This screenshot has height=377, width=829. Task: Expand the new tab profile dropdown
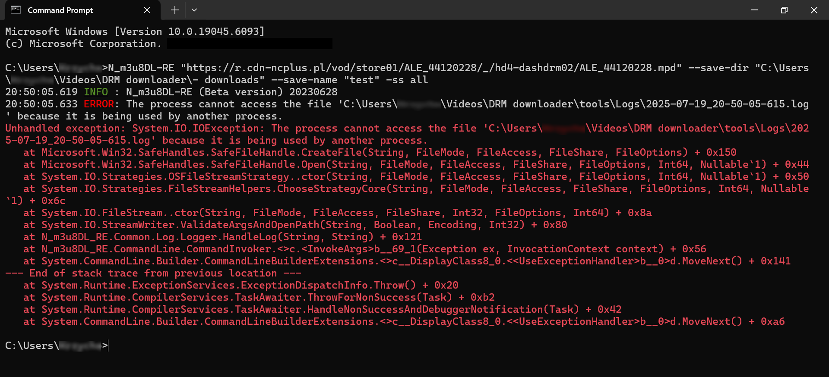(x=194, y=10)
